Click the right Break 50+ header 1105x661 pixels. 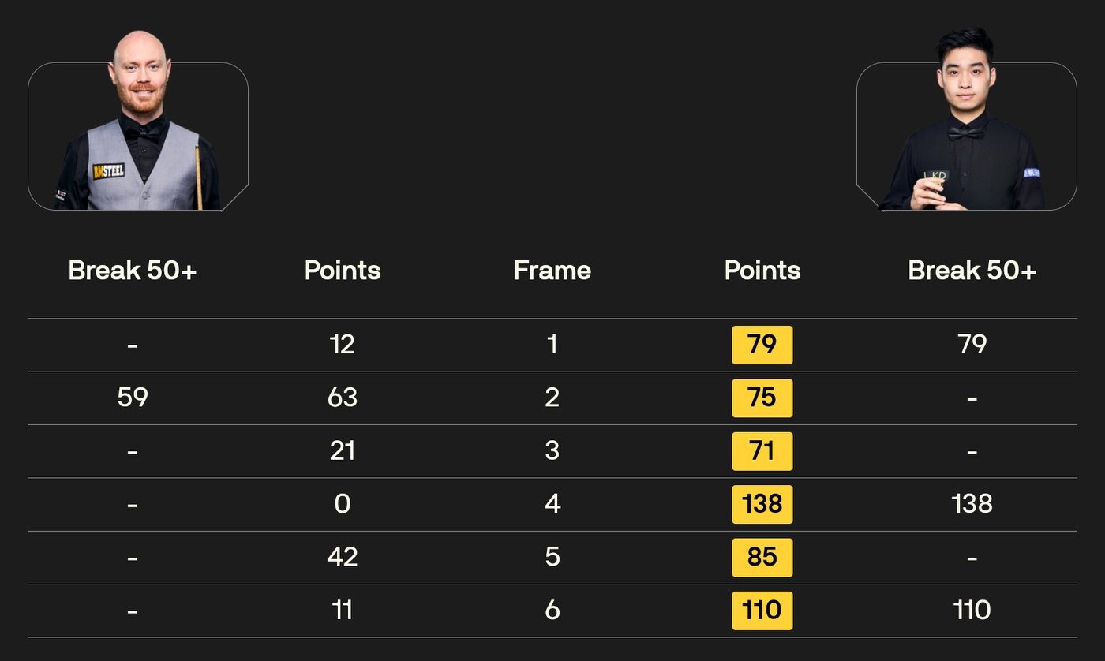[x=972, y=271]
